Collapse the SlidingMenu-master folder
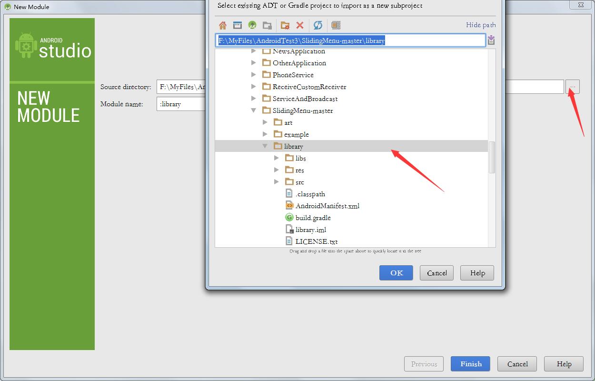The height and width of the screenshot is (381, 595). point(254,110)
